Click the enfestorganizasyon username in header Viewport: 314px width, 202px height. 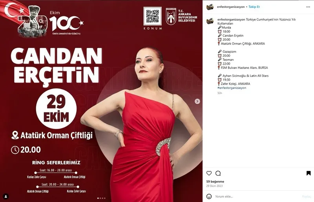click(x=231, y=7)
